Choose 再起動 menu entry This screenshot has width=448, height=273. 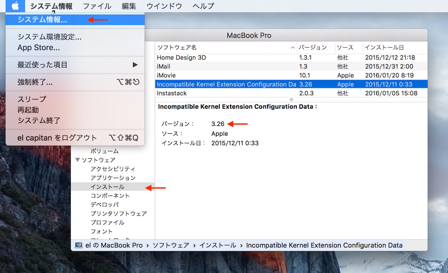75,110
